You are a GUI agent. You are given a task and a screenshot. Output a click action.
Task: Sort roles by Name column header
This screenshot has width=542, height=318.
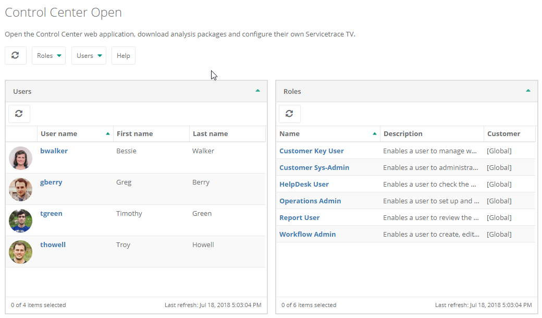pos(290,133)
